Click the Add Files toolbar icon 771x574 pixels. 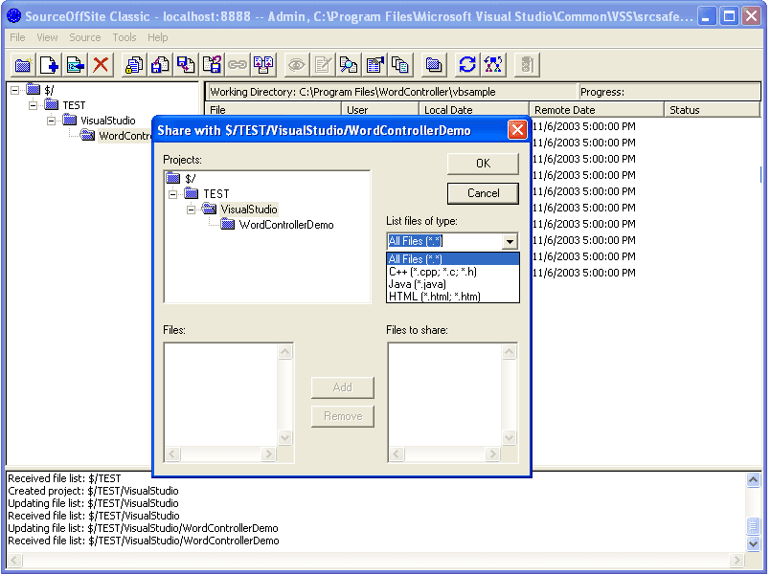(49, 65)
